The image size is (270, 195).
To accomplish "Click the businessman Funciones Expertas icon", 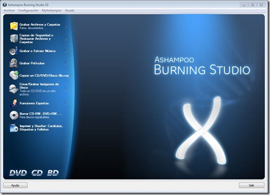I will pos(14,103).
